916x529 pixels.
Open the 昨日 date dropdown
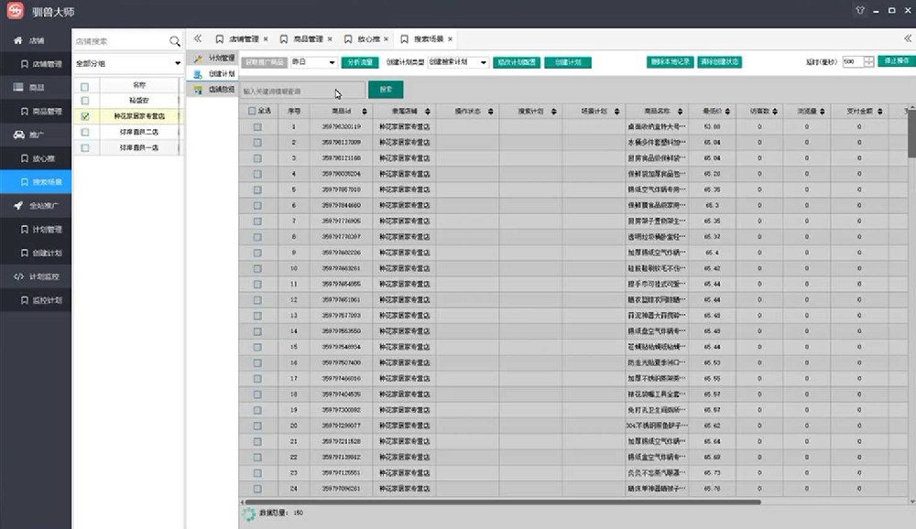313,62
